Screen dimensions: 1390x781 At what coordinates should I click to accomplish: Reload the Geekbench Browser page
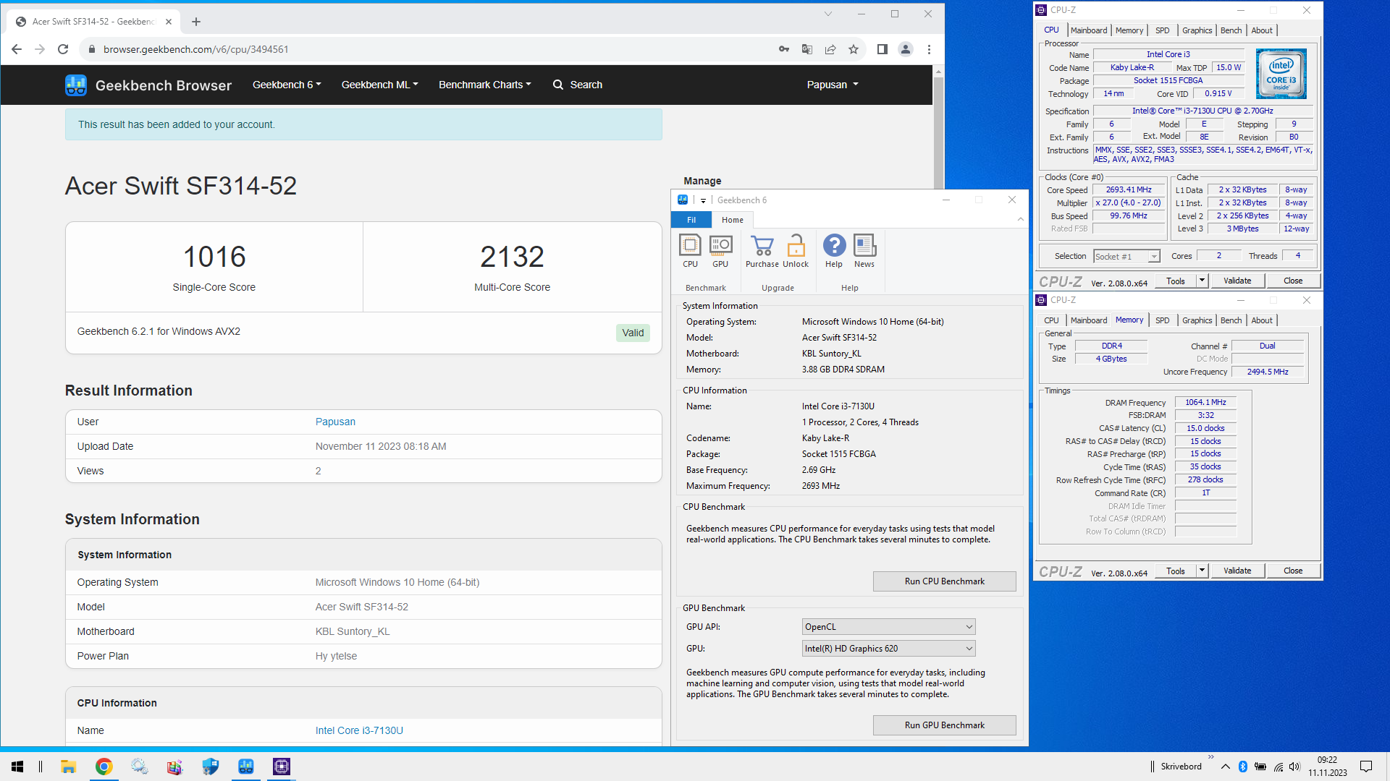pyautogui.click(x=63, y=49)
